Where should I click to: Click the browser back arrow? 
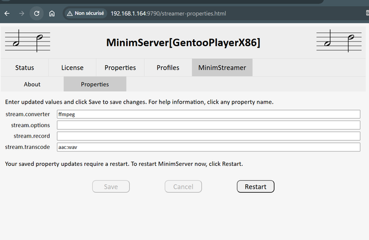coord(7,13)
